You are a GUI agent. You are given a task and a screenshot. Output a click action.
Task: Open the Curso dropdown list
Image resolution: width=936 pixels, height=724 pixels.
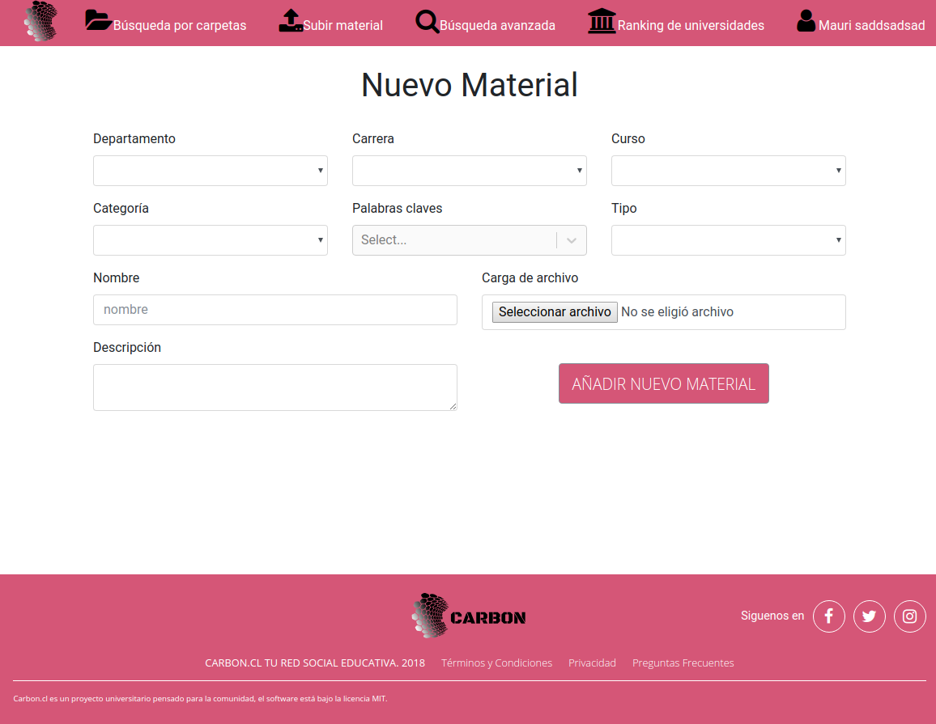click(729, 171)
